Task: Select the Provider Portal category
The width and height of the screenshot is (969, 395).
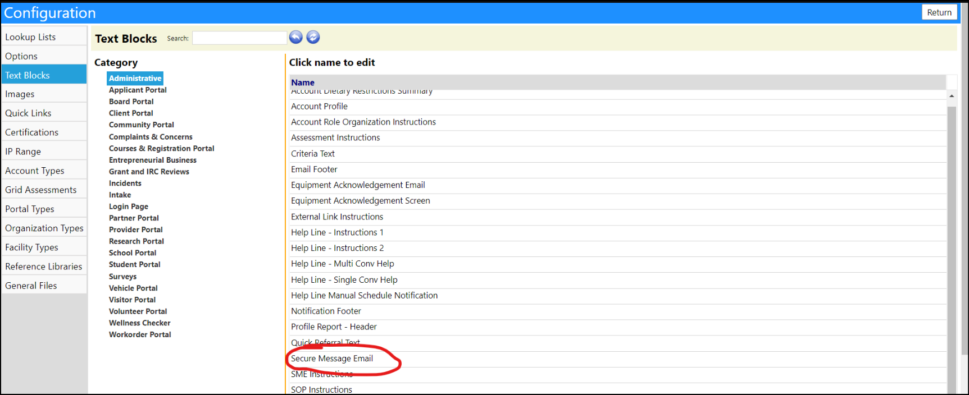Action: point(135,230)
